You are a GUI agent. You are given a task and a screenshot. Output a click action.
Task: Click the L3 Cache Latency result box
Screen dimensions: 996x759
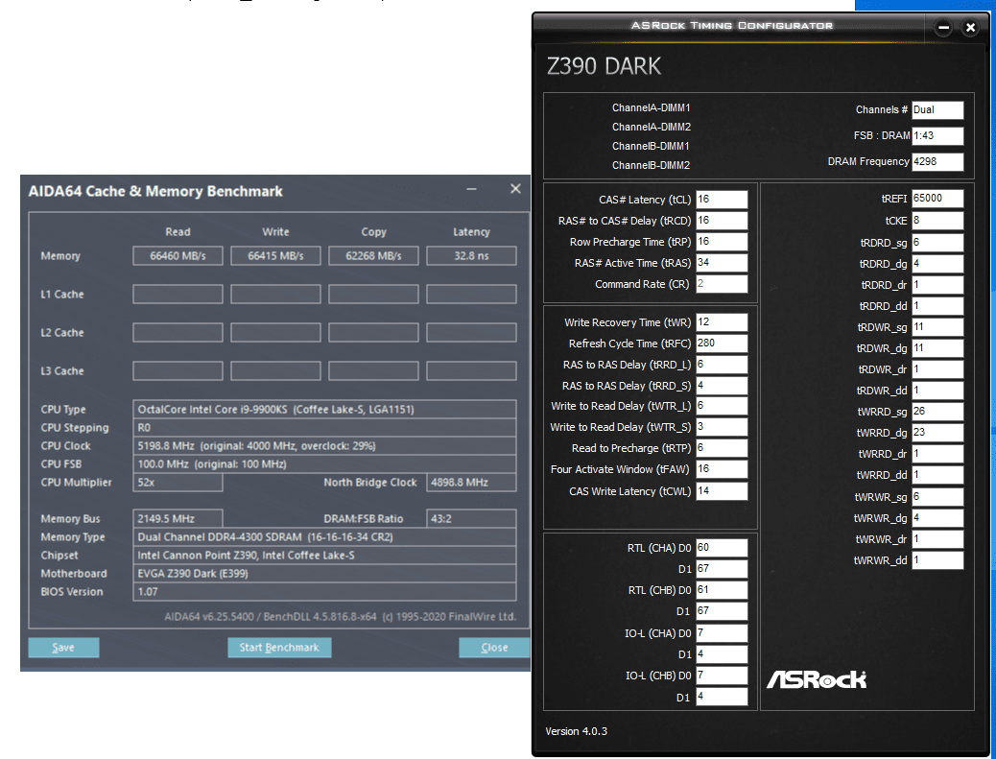point(471,371)
